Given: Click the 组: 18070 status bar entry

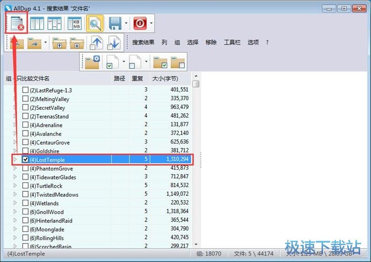Looking at the screenshot, I should pos(209,254).
